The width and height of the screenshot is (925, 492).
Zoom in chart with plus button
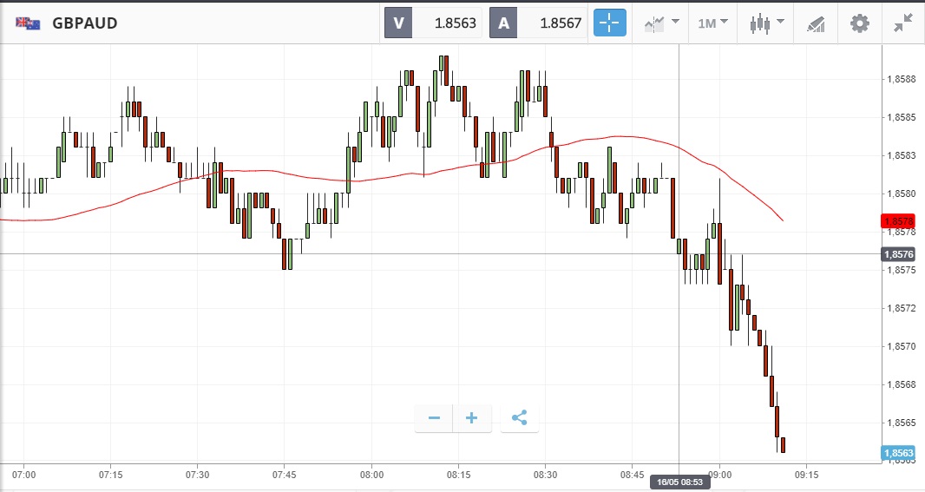tap(472, 418)
